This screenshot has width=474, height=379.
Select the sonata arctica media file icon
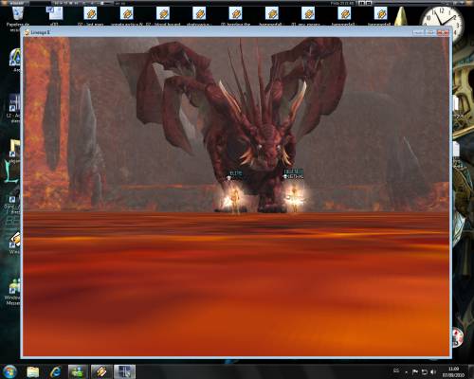(127, 16)
